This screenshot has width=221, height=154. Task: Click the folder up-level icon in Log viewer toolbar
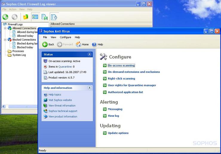tap(26, 17)
